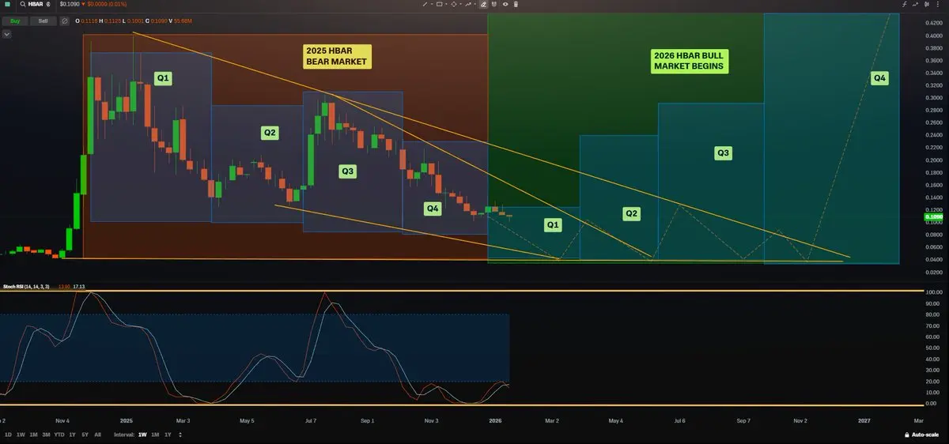Click the 2027 date axis label
Image resolution: width=949 pixels, height=444 pixels.
click(x=864, y=421)
